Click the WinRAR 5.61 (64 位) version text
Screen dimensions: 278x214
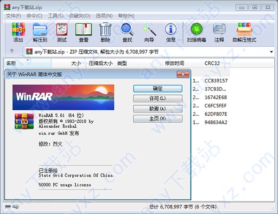[61, 115]
